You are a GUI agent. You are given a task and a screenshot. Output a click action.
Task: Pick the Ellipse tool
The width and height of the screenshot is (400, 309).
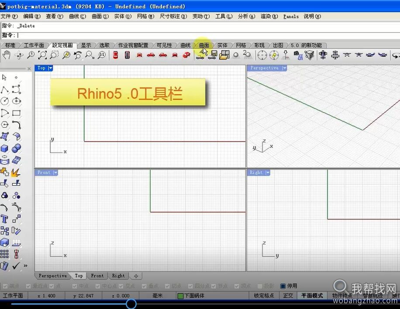(x=16, y=101)
